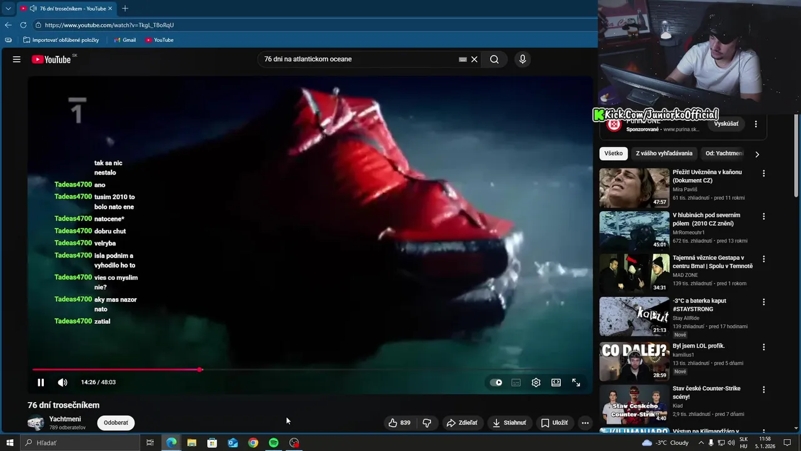Image resolution: width=801 pixels, height=451 pixels.
Task: Clear the search box with X
Action: [474, 60]
